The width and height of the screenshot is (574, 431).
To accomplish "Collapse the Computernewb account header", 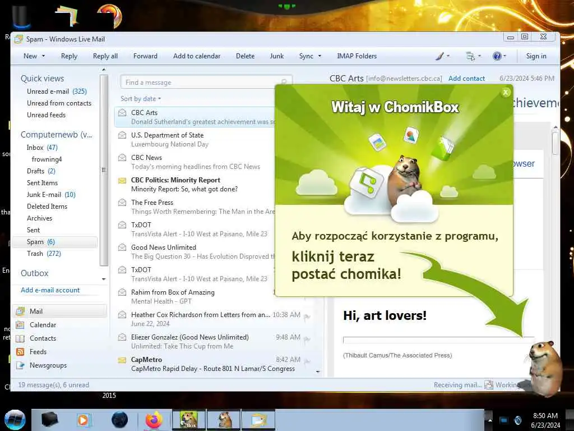I will (x=57, y=135).
